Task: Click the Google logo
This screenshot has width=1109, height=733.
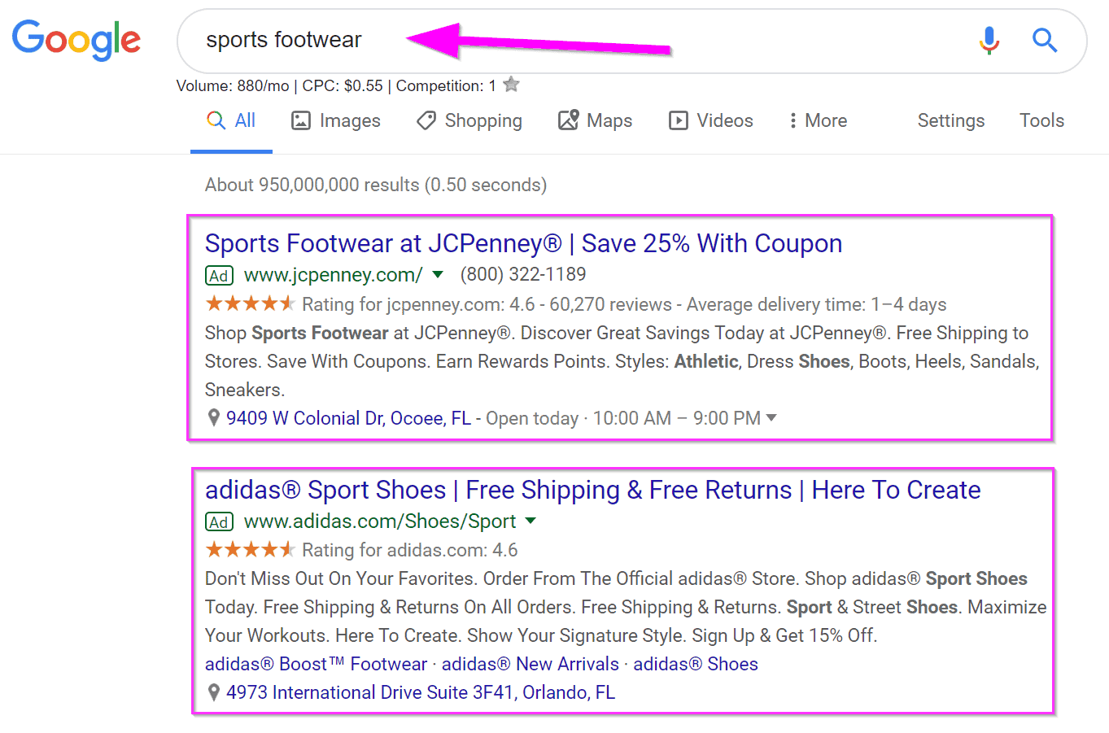Action: (76, 41)
